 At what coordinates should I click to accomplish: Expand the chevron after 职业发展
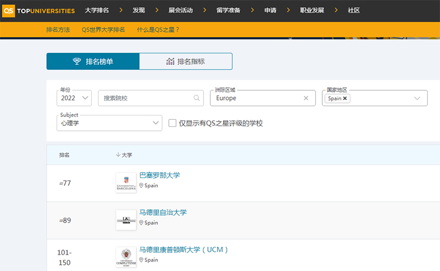point(336,10)
